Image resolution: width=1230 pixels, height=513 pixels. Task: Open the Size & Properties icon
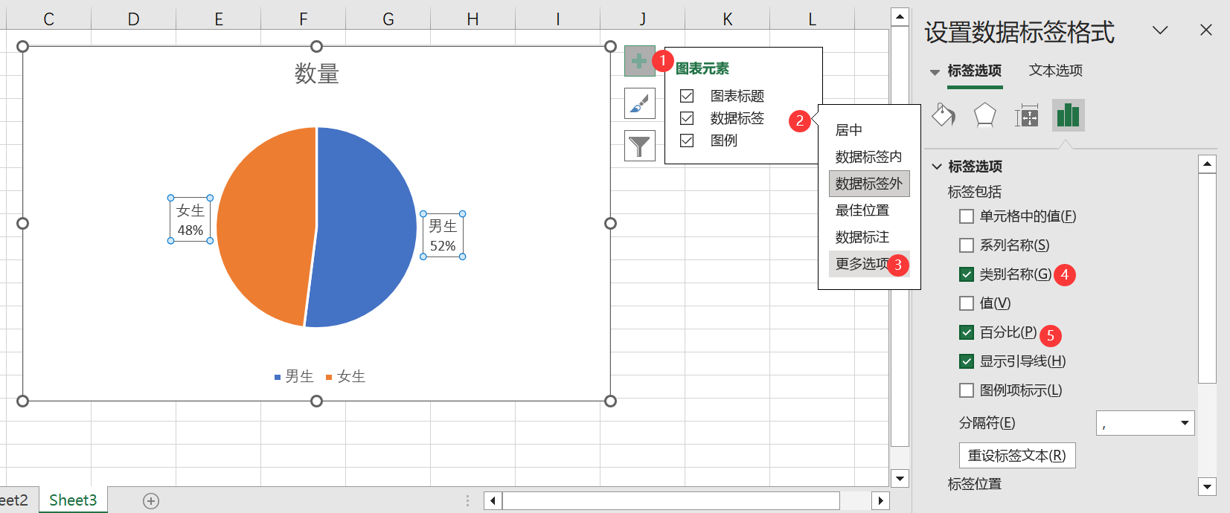1026,116
